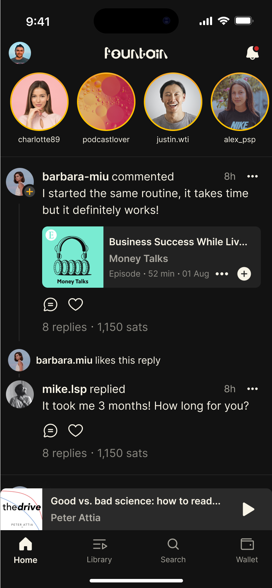
Task: View charlotte89's story
Action: click(39, 102)
